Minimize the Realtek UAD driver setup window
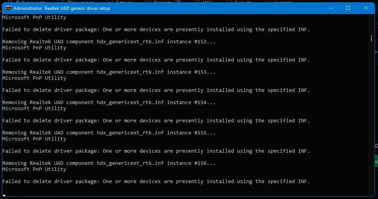 coord(331,8)
